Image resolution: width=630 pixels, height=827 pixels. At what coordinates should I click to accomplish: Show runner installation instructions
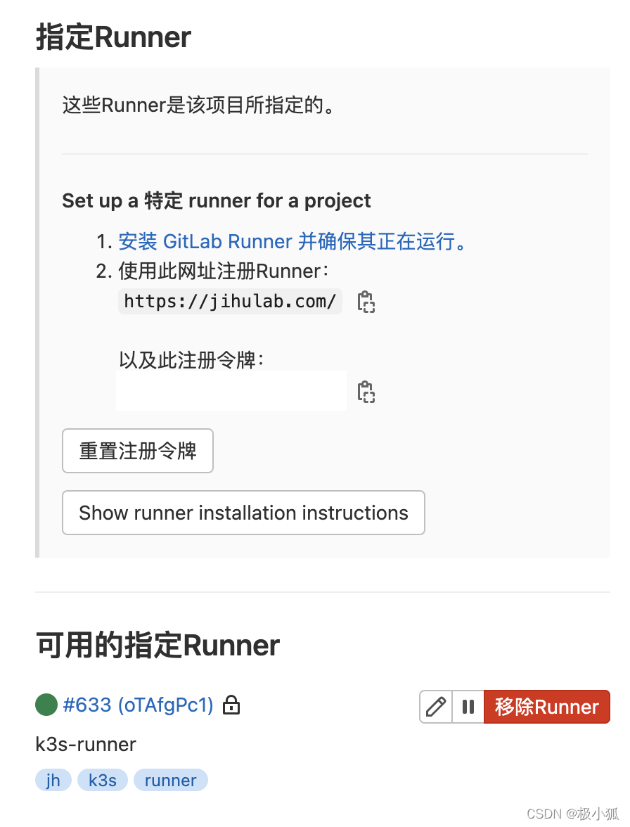coord(243,513)
